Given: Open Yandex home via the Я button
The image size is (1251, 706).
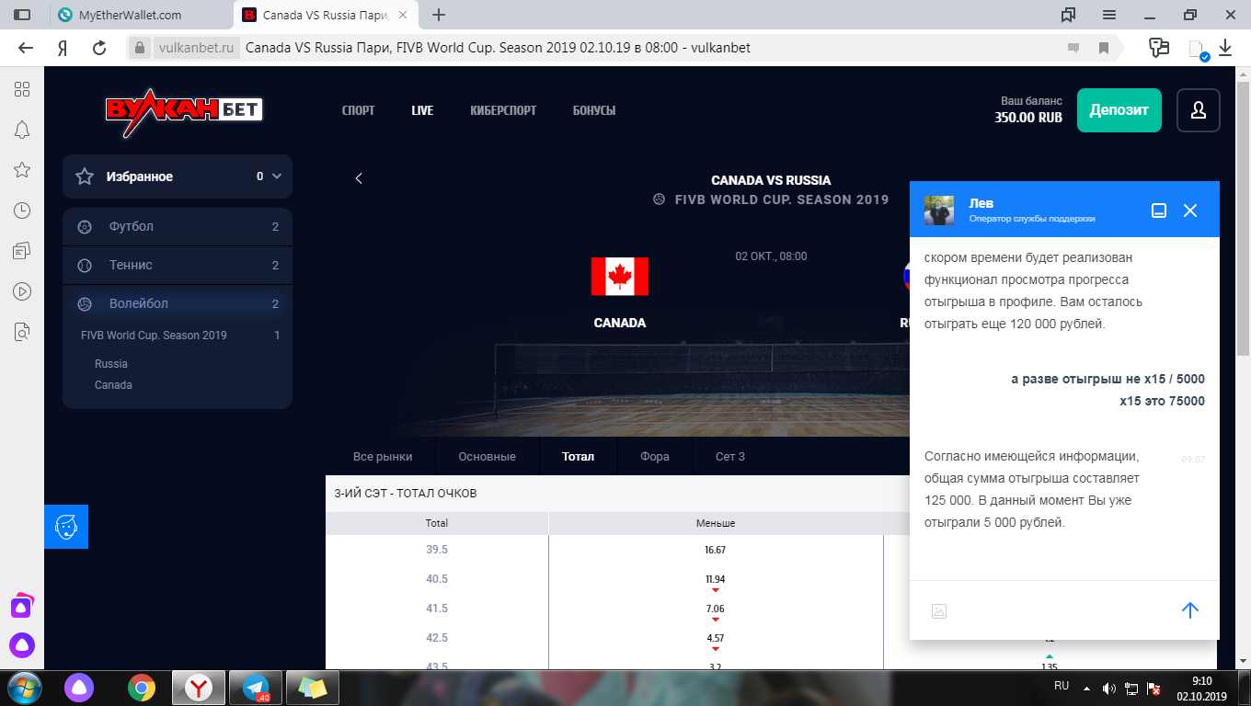Looking at the screenshot, I should 63,48.
